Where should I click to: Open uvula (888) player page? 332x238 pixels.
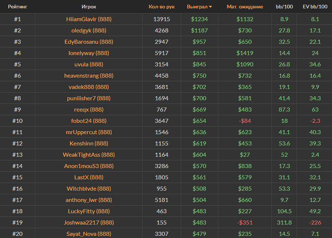click(89, 64)
